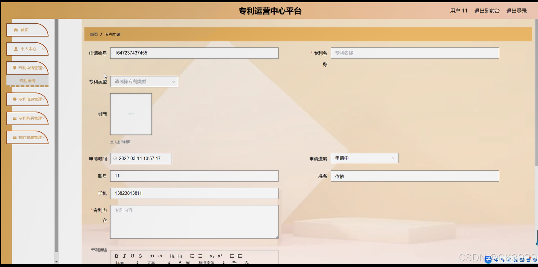Screen dimensions: 538x267
Task: Click the list icon beside 专利购买管理
Action: coord(15,118)
